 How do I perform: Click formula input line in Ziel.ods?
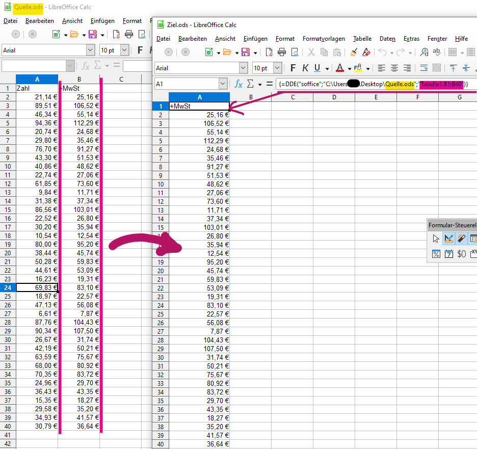(376, 84)
